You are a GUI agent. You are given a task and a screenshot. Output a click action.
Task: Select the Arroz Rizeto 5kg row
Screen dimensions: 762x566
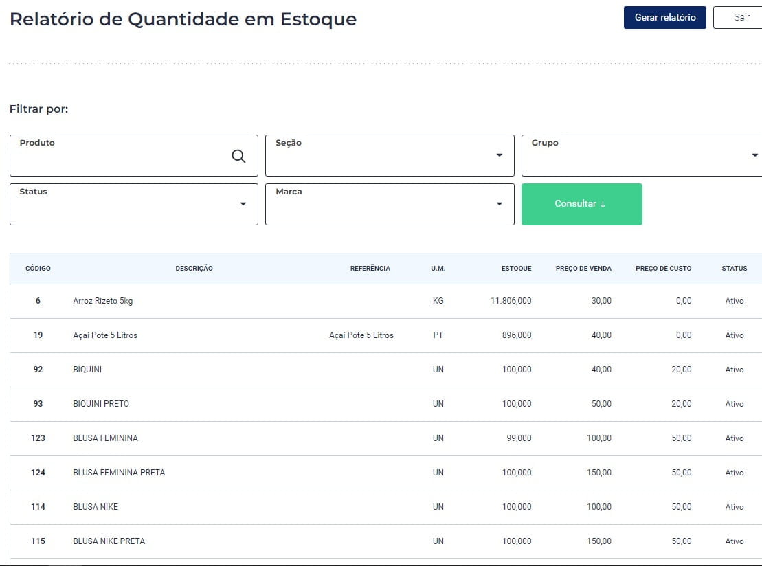pyautogui.click(x=102, y=301)
